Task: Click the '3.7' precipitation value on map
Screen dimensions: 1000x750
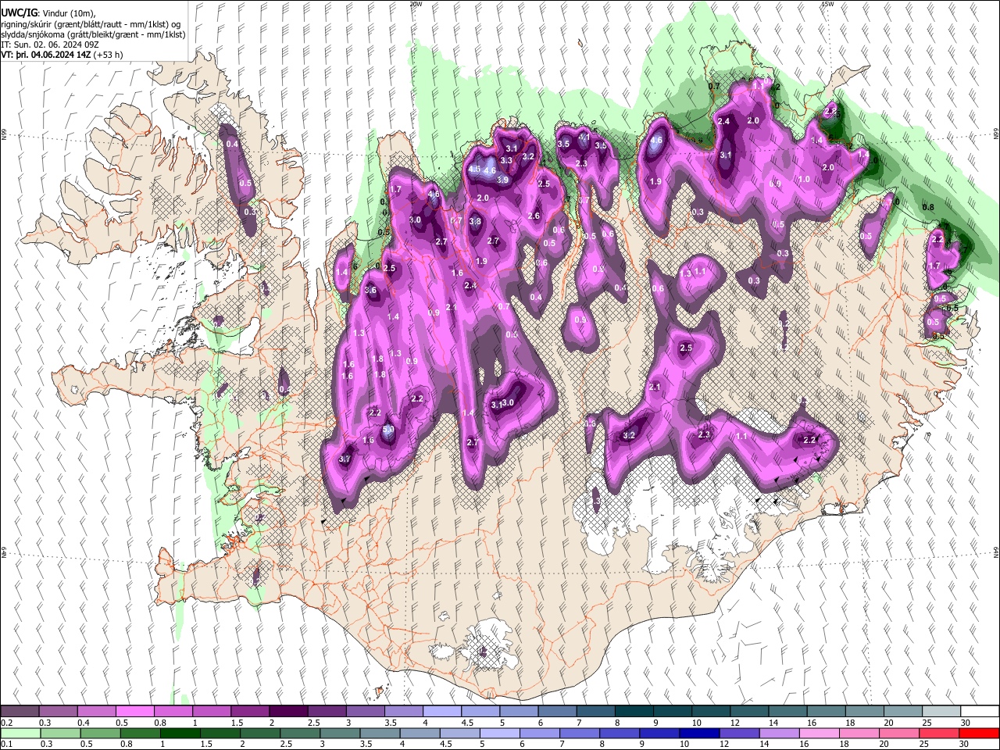Action: coord(345,459)
